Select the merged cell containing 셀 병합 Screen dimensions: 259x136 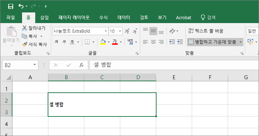coord(102,104)
